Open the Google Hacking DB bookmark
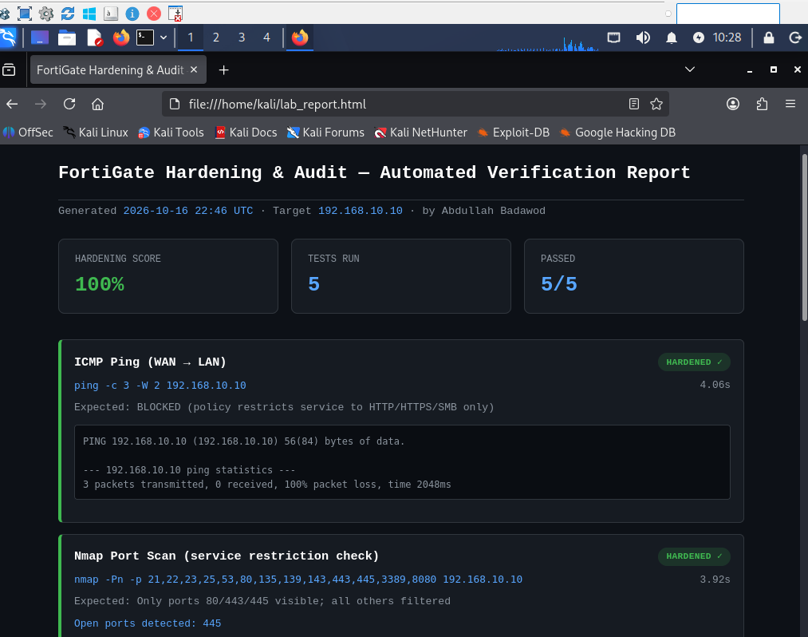The height and width of the screenshot is (637, 808). click(x=617, y=133)
